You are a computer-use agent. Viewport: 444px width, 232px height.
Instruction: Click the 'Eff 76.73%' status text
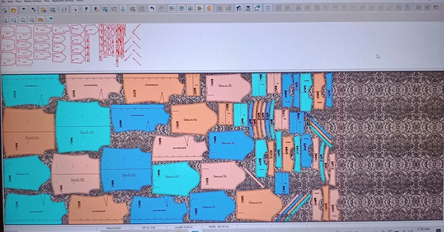[x=149, y=227]
